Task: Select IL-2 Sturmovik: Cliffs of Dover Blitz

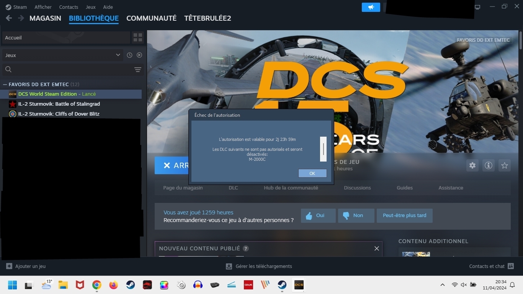Action: coord(59,114)
